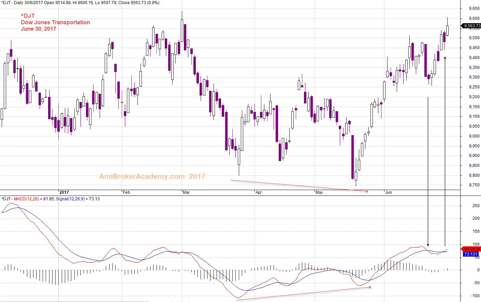Click the -100 label on the MACD axis
481x302 pixels.
[x=475, y=296]
